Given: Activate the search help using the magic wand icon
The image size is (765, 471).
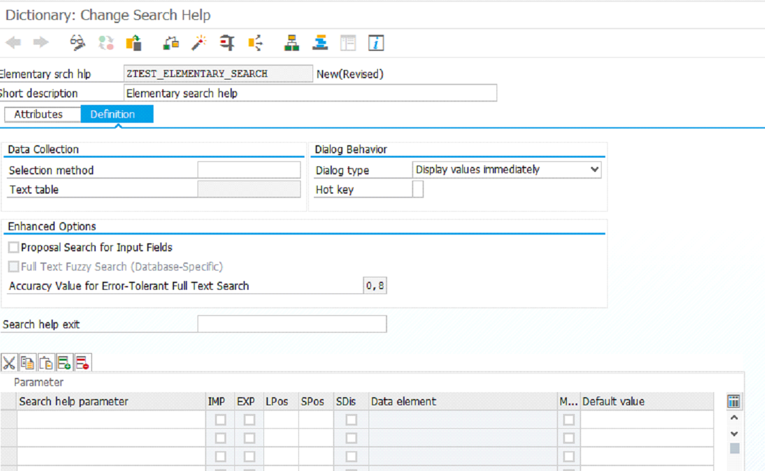Looking at the screenshot, I should (x=199, y=43).
